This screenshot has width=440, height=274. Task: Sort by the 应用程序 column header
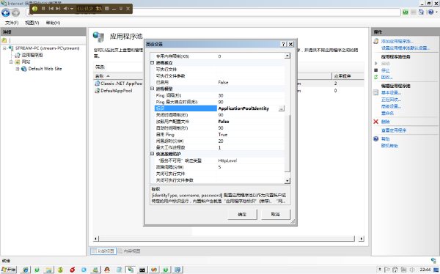coord(342,76)
